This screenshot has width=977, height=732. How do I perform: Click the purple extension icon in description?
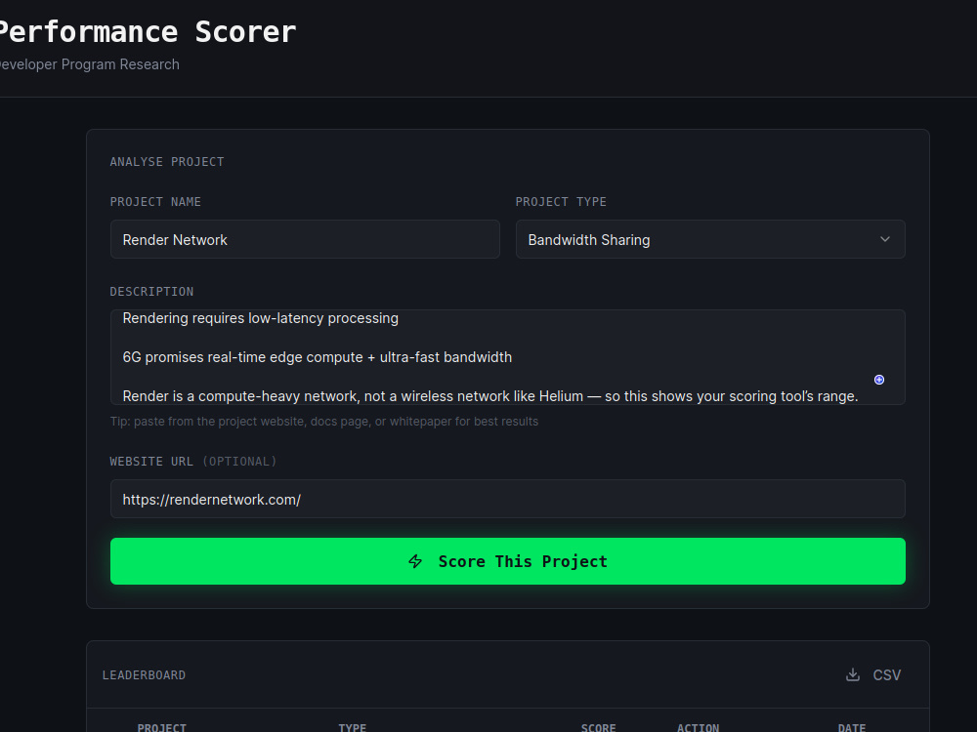coord(879,380)
